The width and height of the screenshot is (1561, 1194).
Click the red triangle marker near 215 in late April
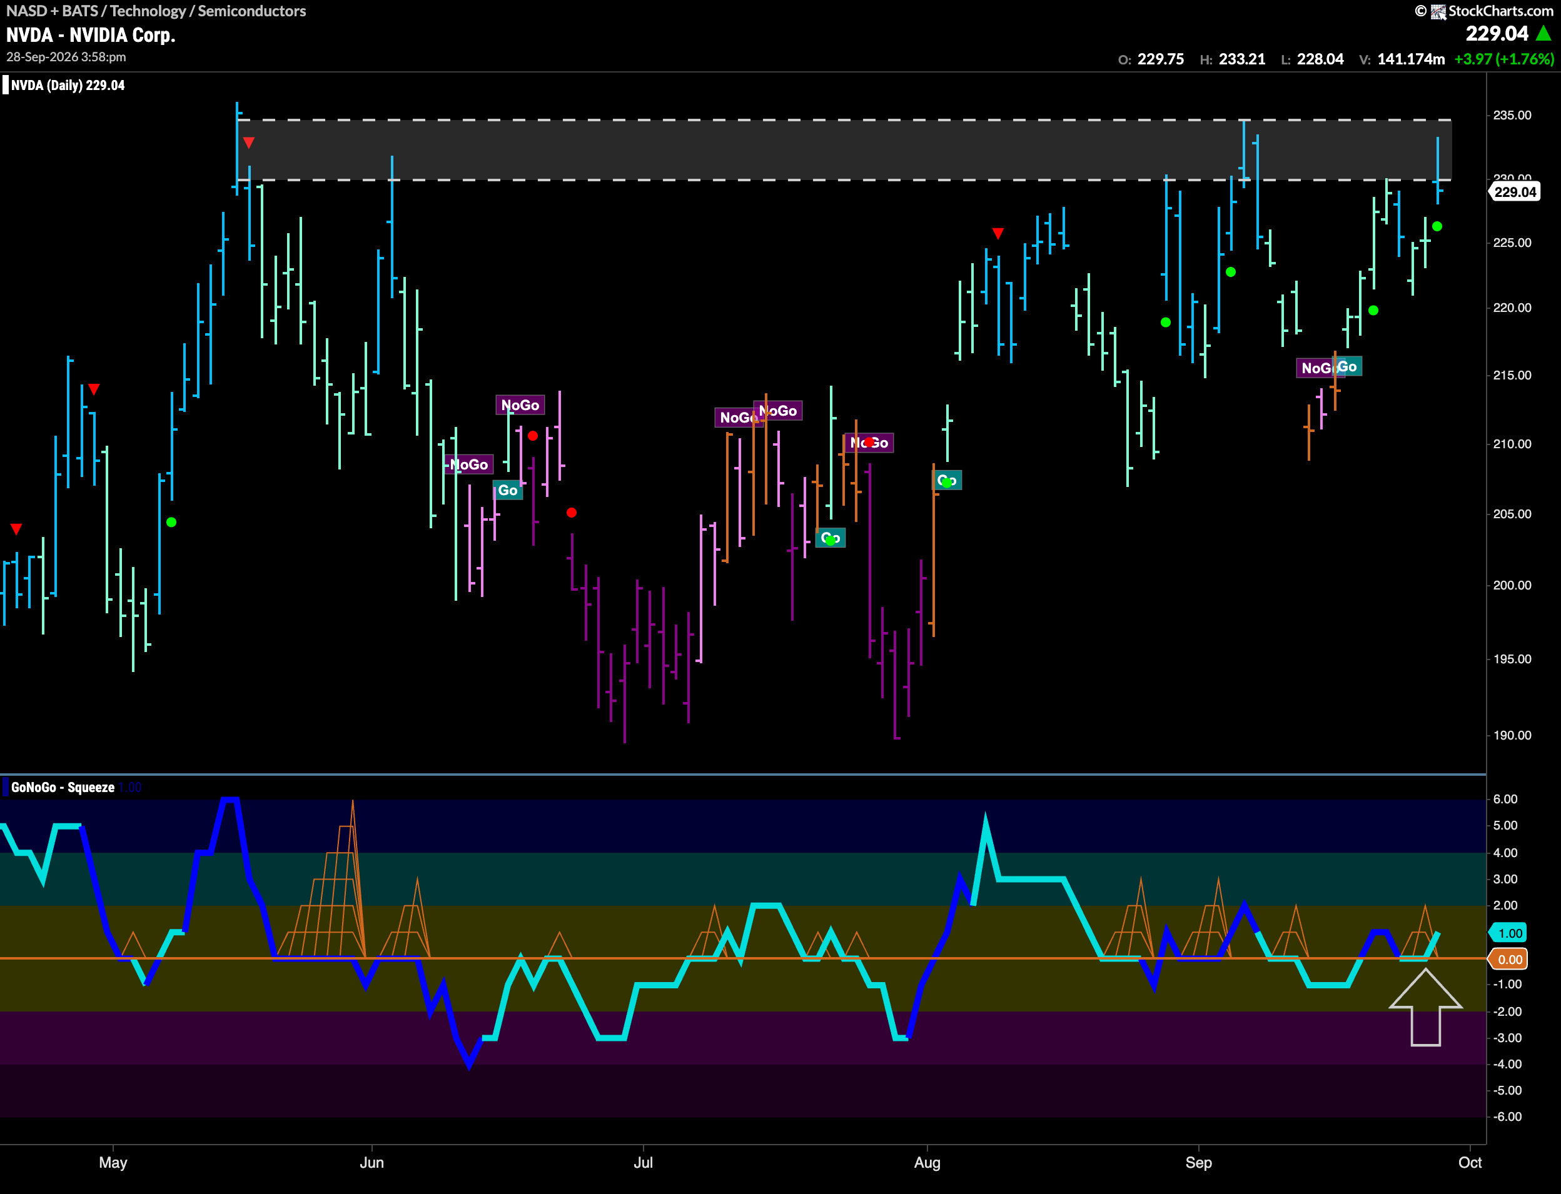[94, 389]
